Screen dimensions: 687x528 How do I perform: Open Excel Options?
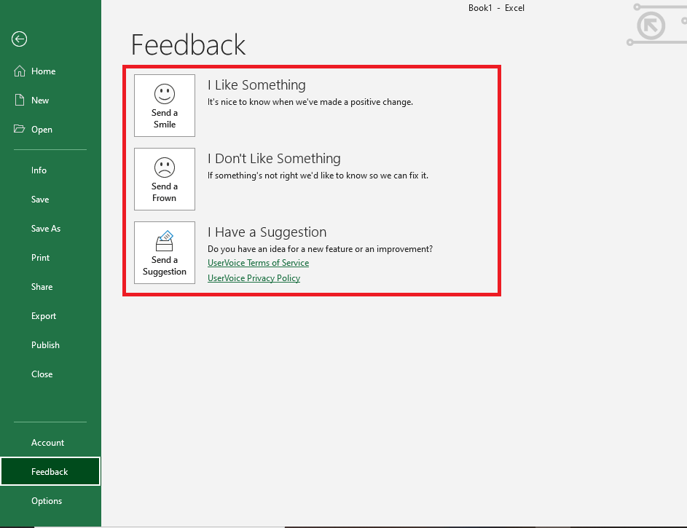[50, 501]
